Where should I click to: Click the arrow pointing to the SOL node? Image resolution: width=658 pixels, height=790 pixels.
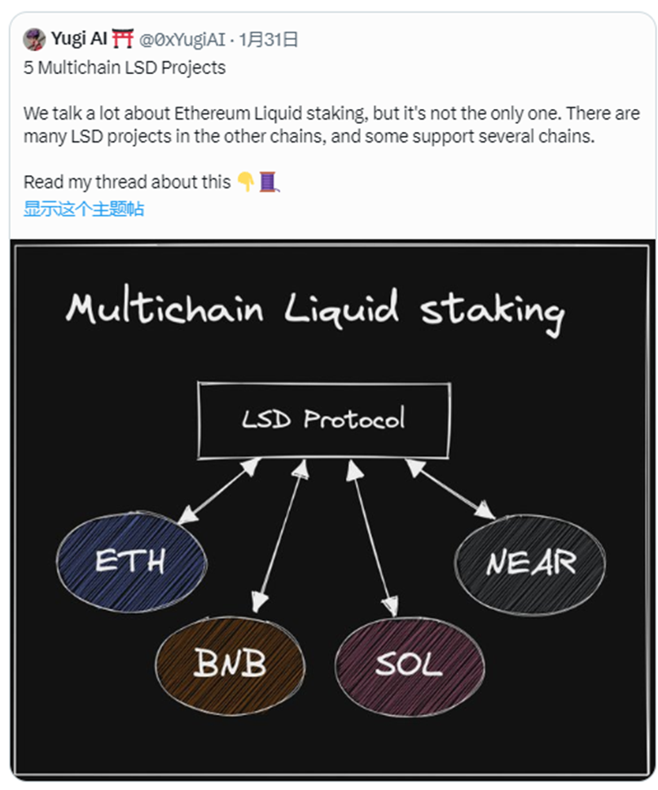372,538
